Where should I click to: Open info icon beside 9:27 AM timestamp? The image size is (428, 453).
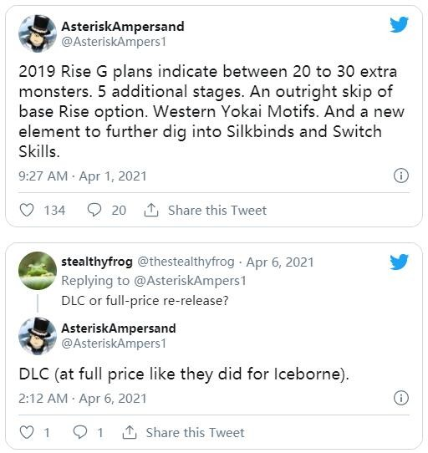[x=401, y=176]
